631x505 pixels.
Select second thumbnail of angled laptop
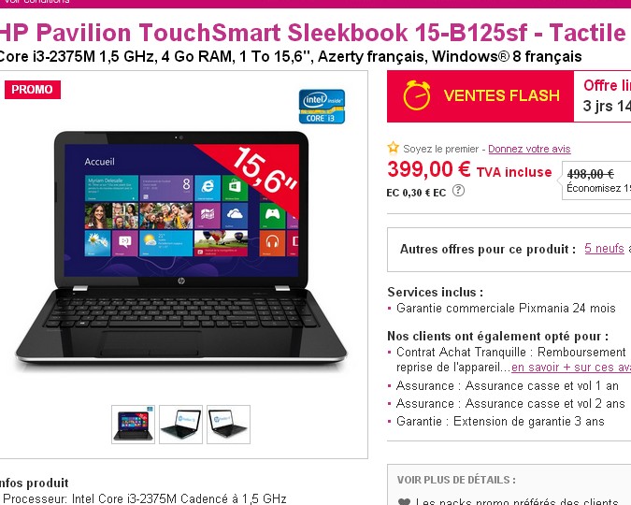(x=180, y=425)
